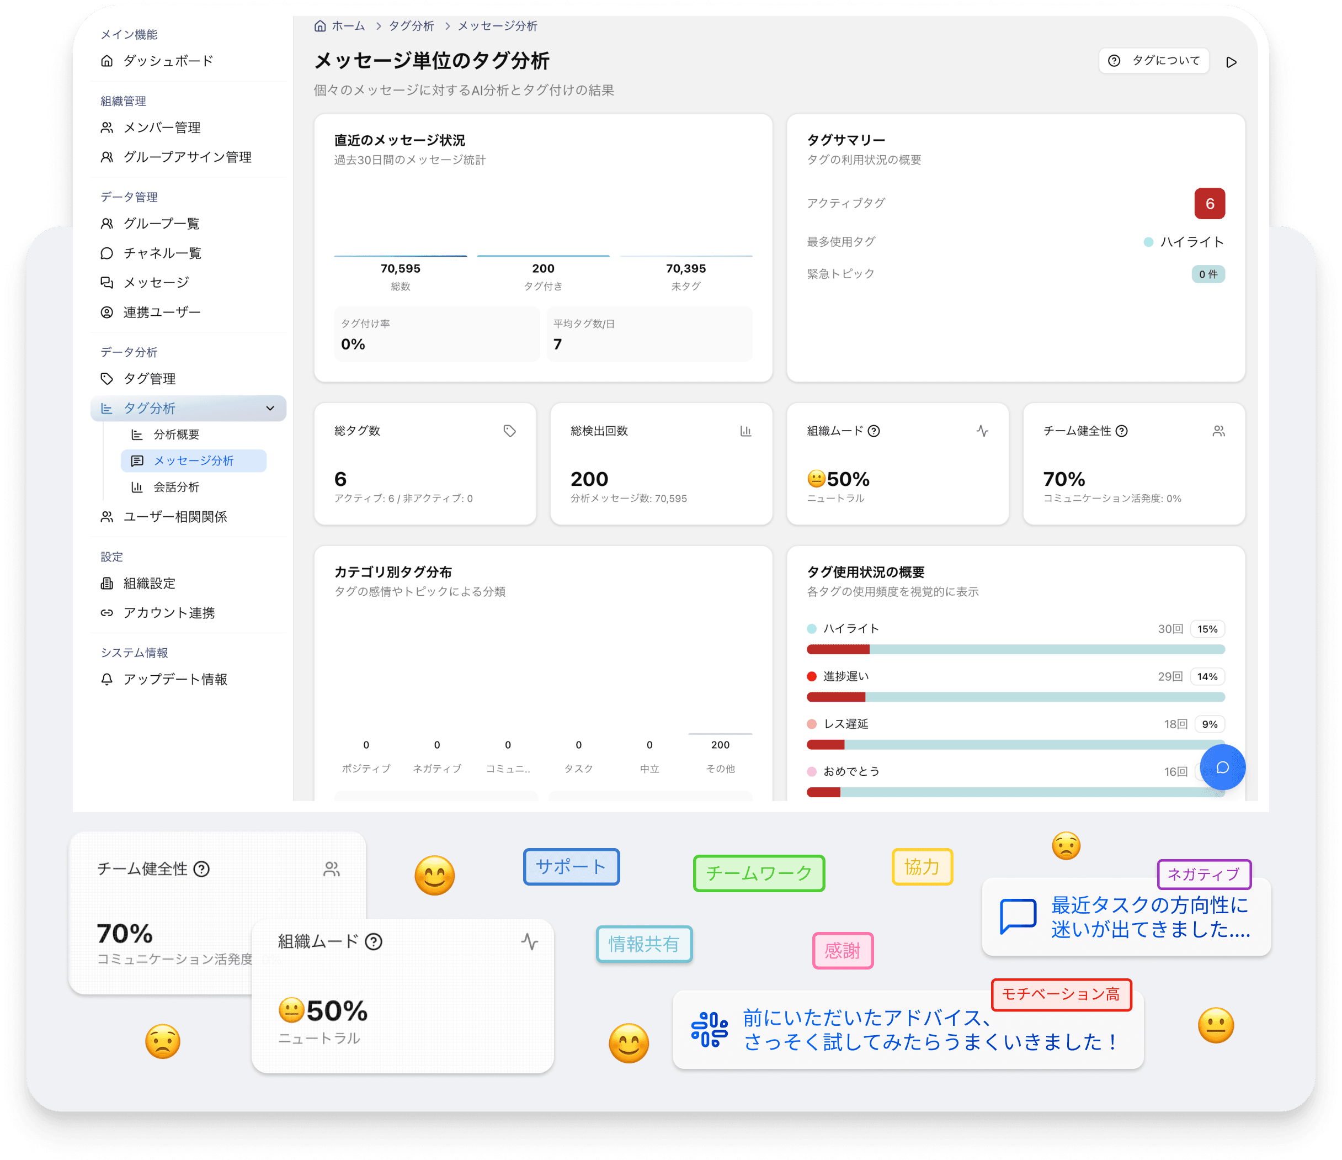Click the bell icon for アップデート情報
The image size is (1342, 1160).
tap(107, 679)
